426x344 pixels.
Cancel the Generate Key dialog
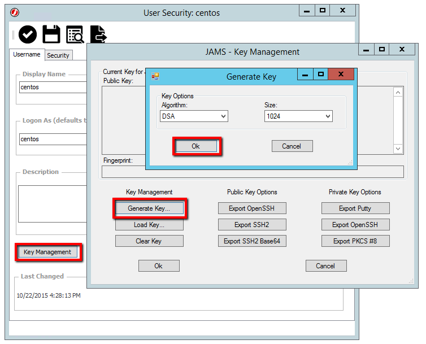point(292,146)
